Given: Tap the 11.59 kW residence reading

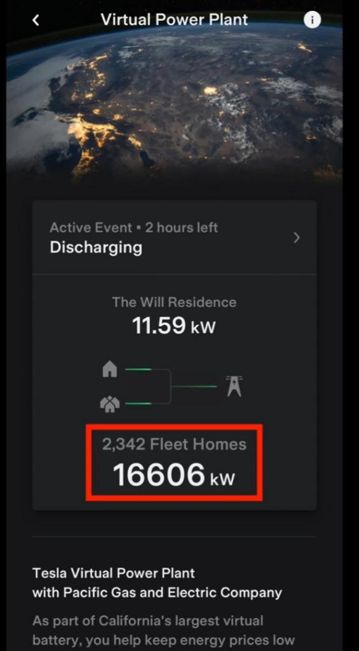Looking at the screenshot, I should (174, 326).
